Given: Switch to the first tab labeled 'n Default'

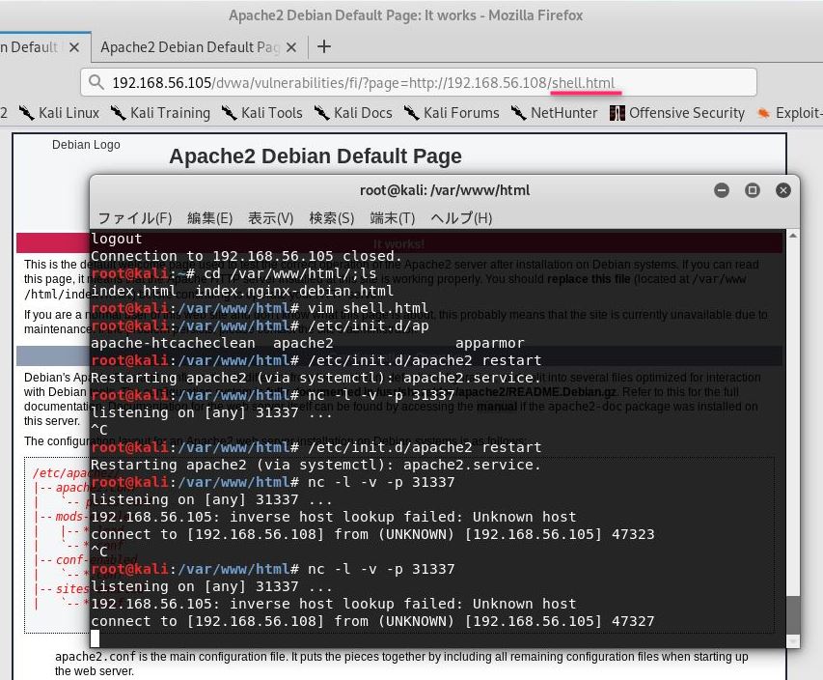Looking at the screenshot, I should click(44, 47).
